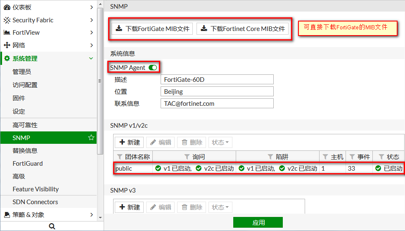
Task: Click 新建 in SNMP v3 section
Action: pos(129,207)
